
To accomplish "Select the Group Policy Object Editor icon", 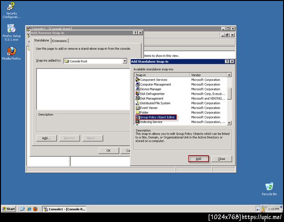I will pos(138,117).
